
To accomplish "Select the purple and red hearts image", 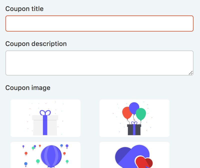I will pyautogui.click(x=134, y=155).
